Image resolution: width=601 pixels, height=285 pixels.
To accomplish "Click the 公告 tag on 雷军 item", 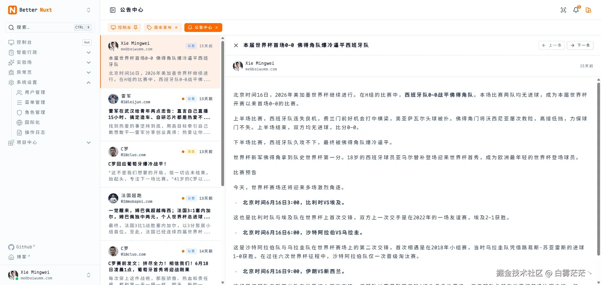I will [191, 99].
